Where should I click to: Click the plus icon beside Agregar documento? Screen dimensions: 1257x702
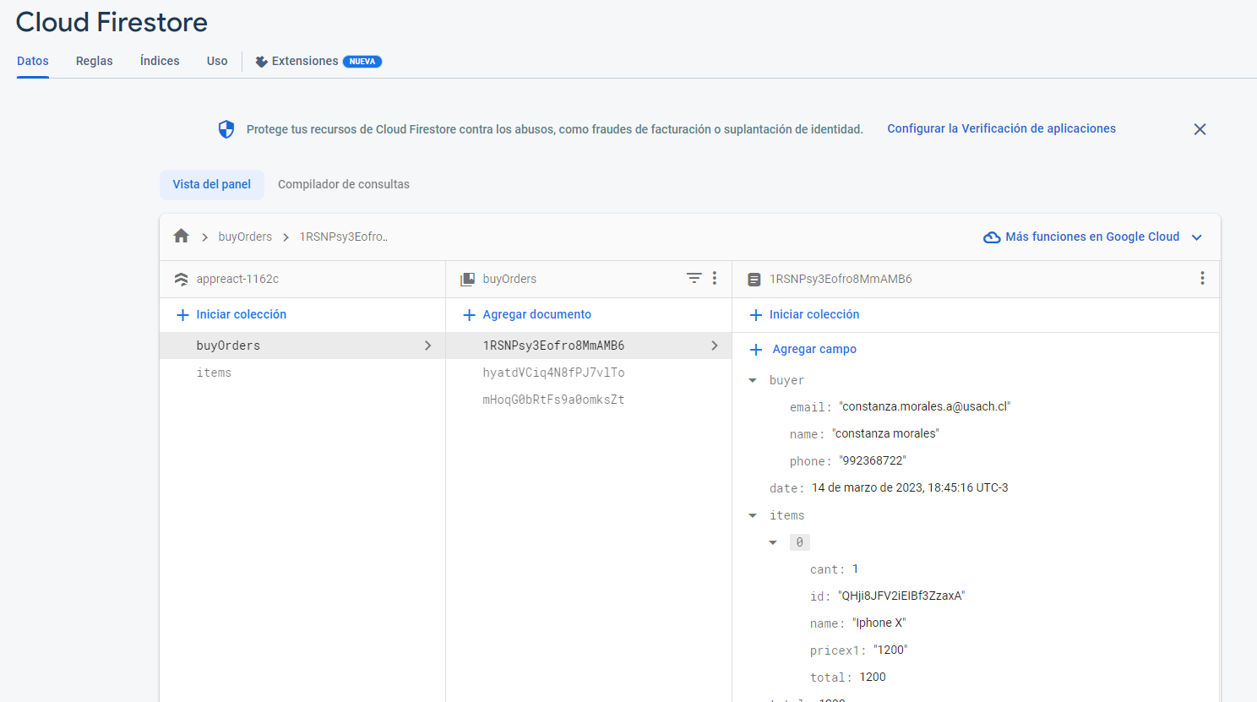470,315
